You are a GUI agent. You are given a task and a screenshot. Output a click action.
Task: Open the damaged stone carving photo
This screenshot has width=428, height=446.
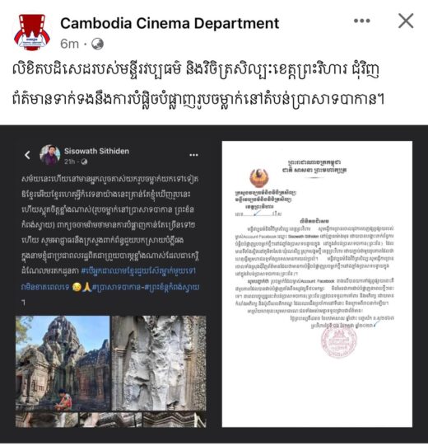click(x=159, y=363)
